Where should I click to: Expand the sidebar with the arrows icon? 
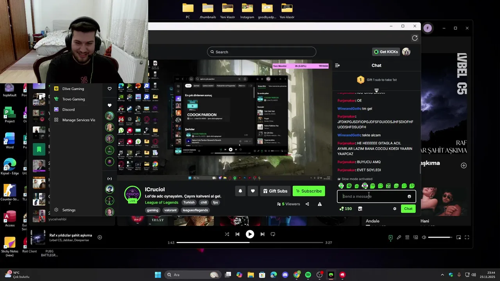109,179
